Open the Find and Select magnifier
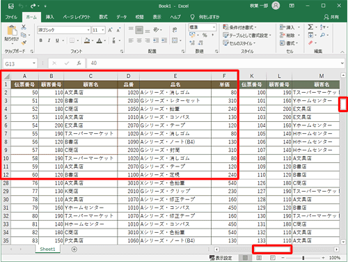The image size is (348, 262). [x=322, y=35]
